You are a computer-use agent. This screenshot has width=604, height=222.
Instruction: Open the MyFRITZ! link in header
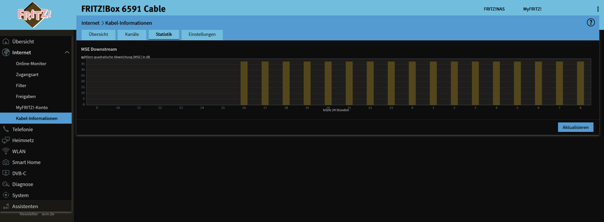click(532, 9)
